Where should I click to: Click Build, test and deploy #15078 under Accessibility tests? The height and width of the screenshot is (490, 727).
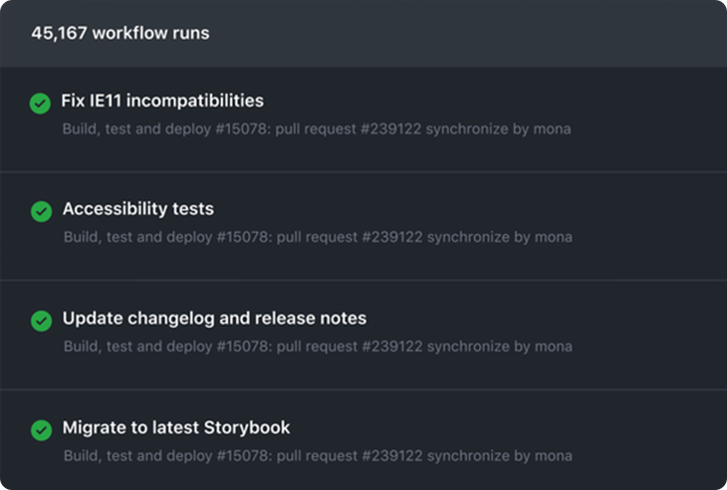pos(166,237)
